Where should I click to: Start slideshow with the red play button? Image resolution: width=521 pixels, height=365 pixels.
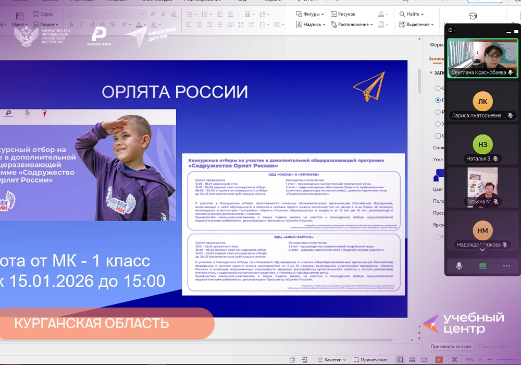(x=439, y=360)
